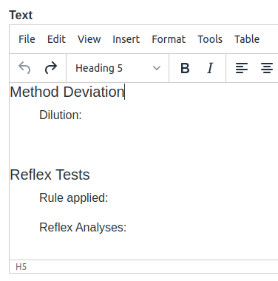Click the 'Text' field label
This screenshot has height=281, width=278.
click(21, 15)
